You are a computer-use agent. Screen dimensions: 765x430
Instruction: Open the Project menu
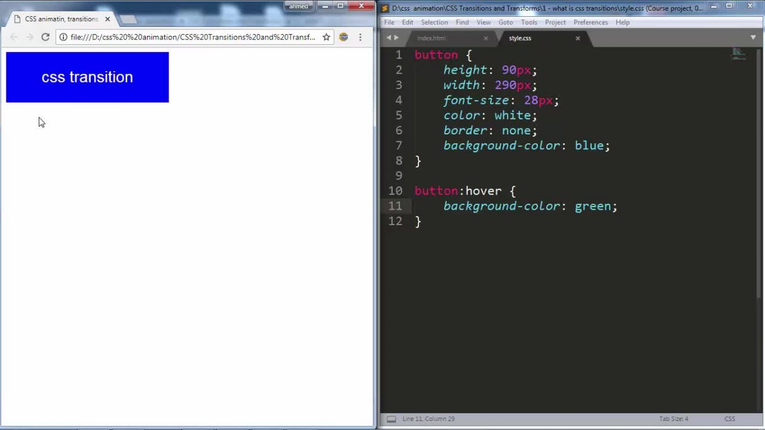[x=555, y=22]
